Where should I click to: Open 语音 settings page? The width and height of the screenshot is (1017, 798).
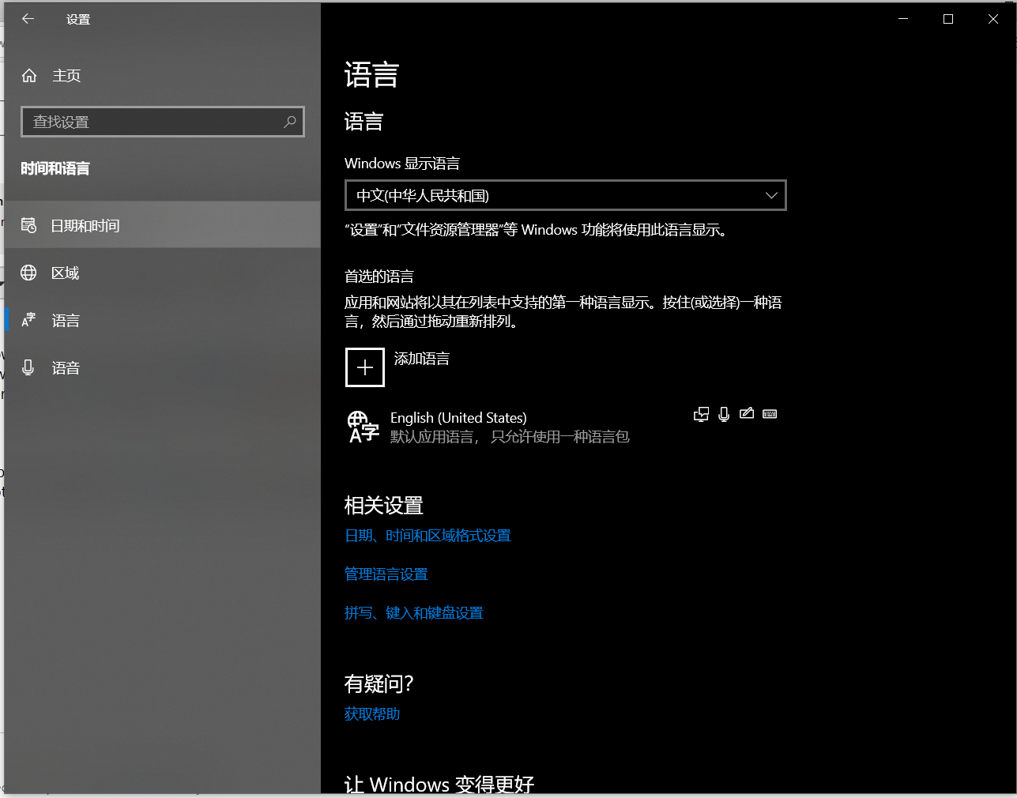(x=163, y=367)
